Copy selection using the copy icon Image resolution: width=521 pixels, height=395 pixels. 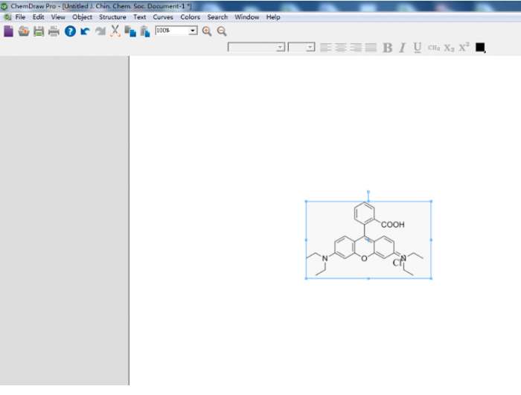[x=130, y=31]
